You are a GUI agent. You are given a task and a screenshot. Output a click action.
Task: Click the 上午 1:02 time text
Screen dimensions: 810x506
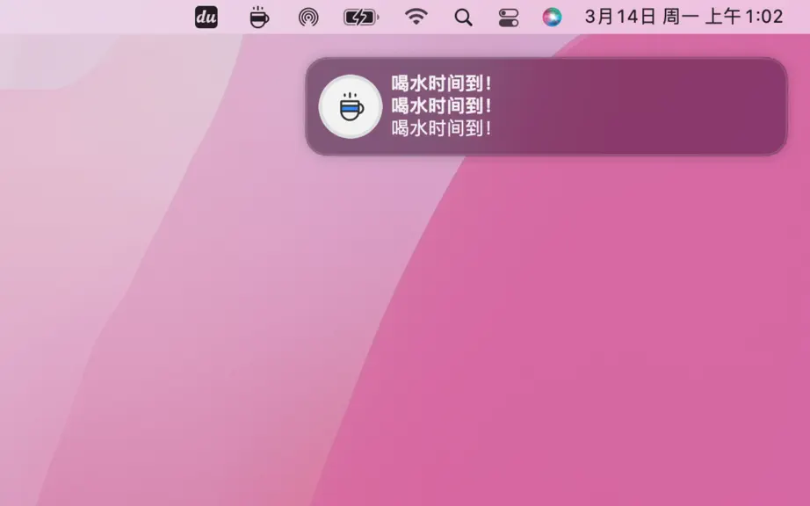744,17
